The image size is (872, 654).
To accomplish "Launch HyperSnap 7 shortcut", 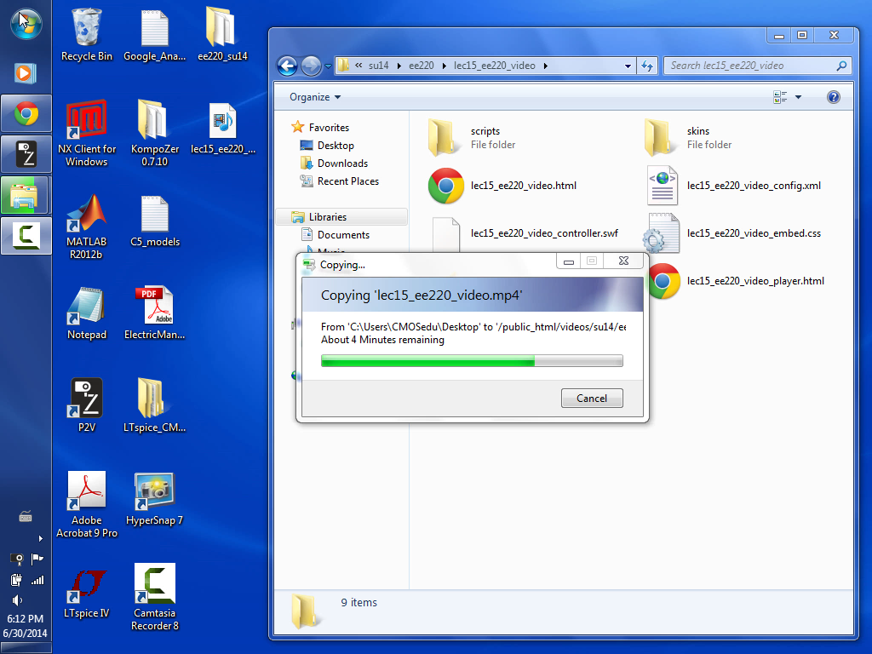I will [x=155, y=499].
